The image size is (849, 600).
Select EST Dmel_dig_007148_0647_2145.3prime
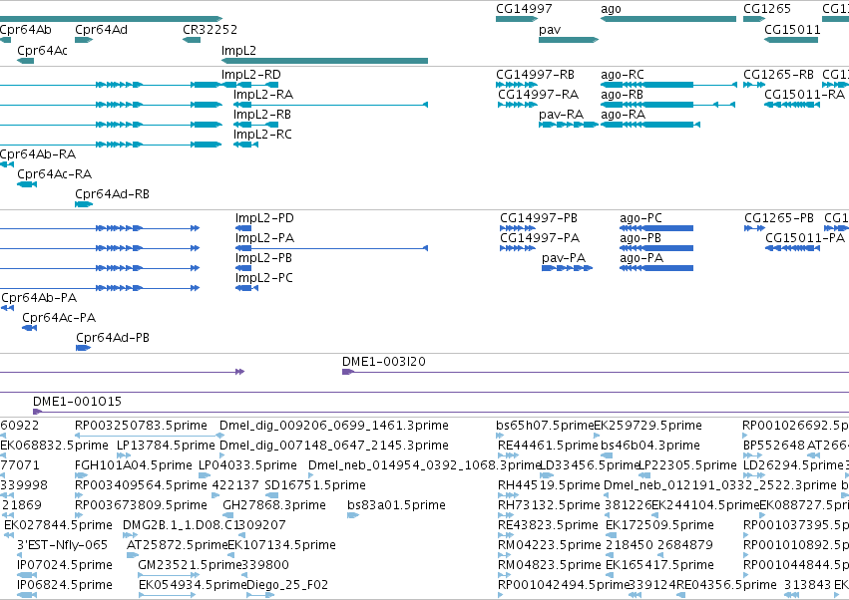(x=334, y=446)
